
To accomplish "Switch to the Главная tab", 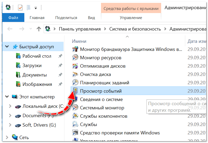I will point(37,17).
